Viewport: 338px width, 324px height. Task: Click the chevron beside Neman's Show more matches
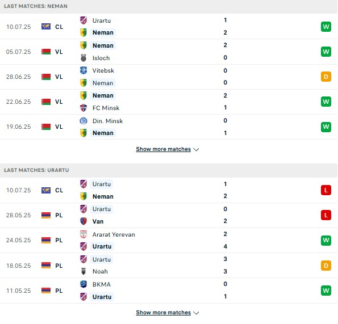196,149
